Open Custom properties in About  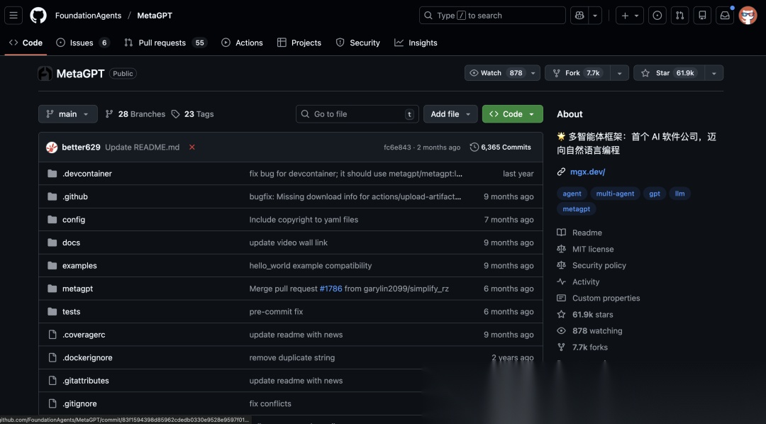coord(606,298)
